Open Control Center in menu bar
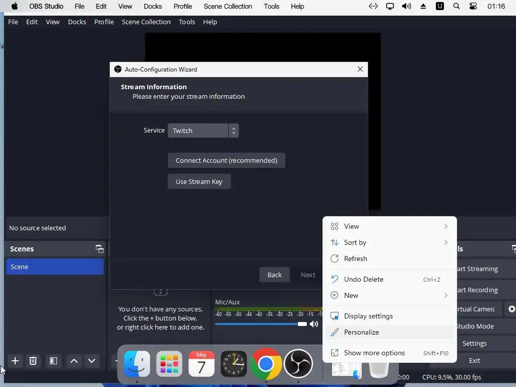This screenshot has height=387, width=516. click(x=473, y=6)
